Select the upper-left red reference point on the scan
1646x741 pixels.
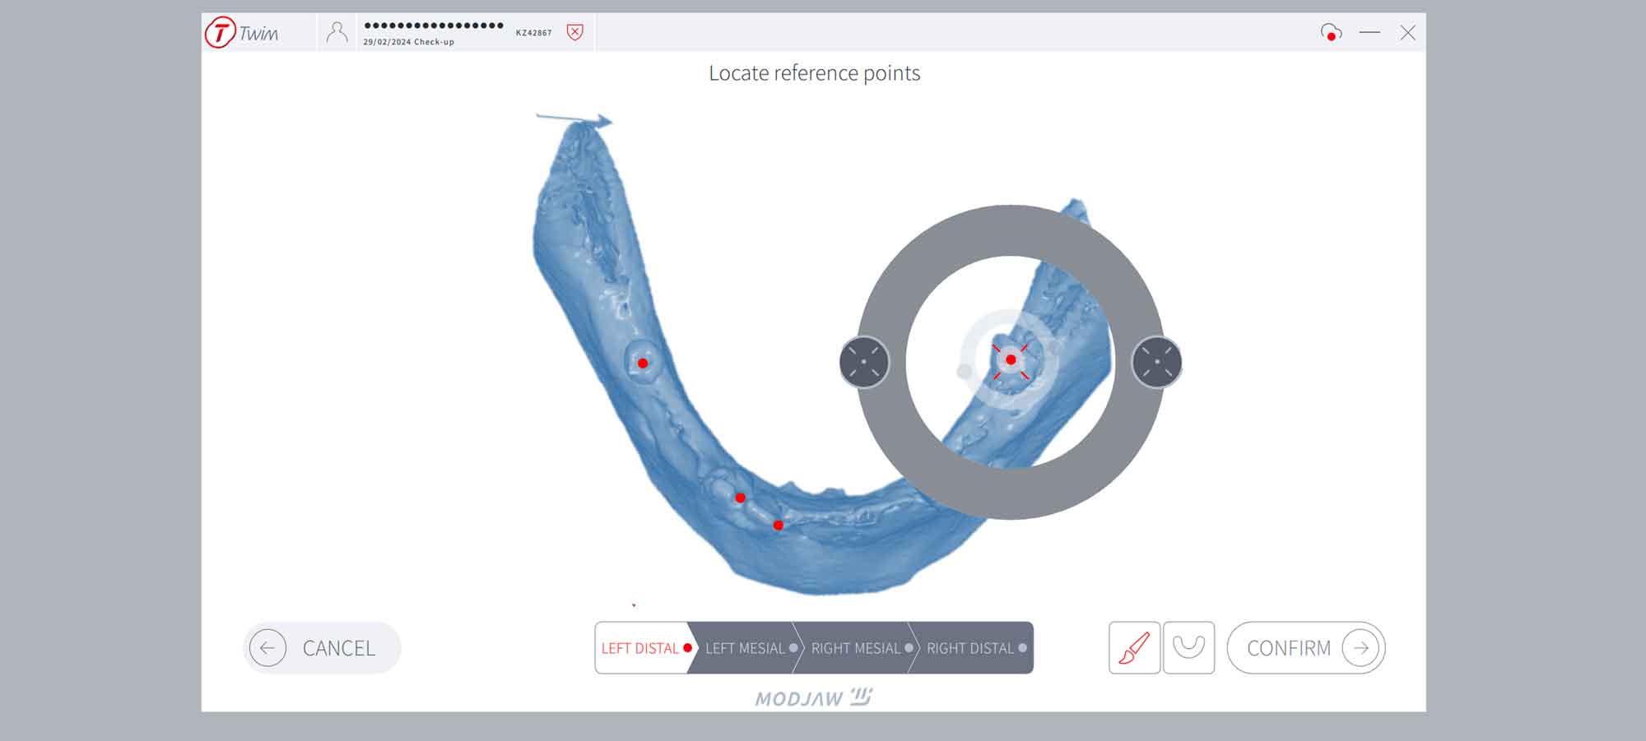pos(643,363)
